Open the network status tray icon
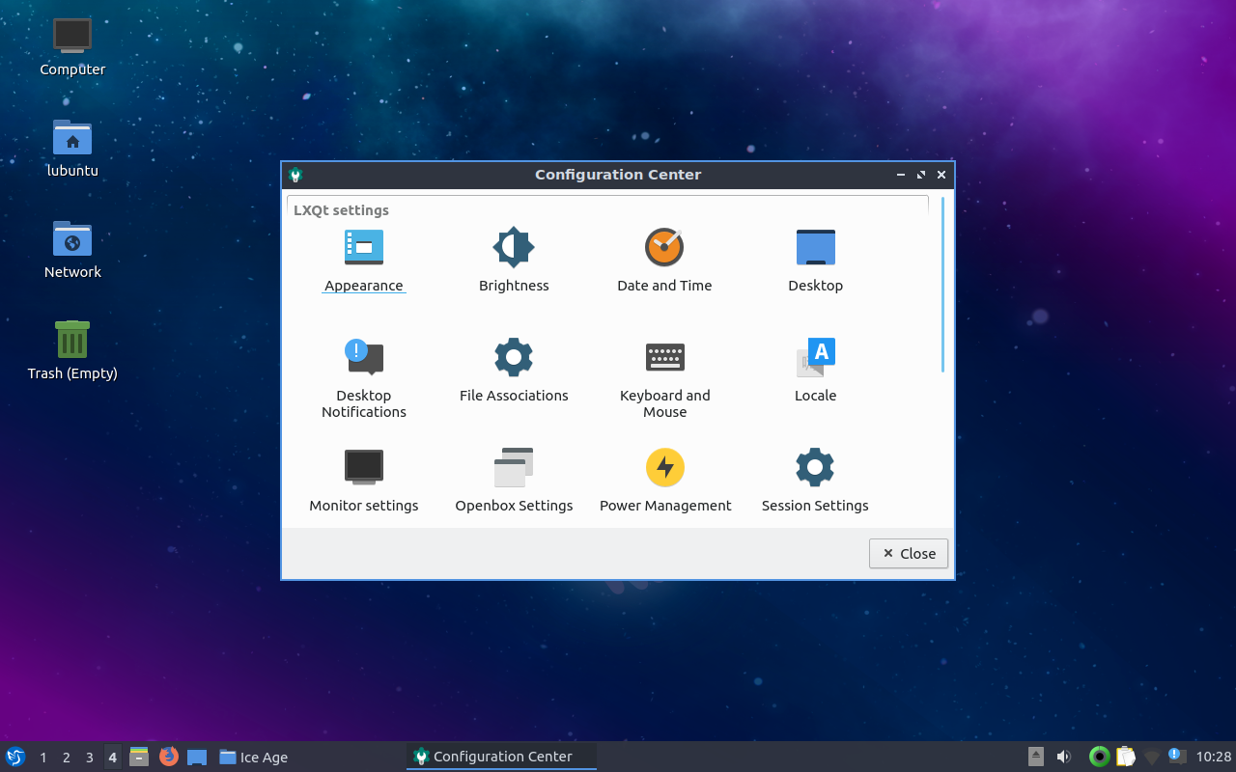Viewport: 1236px width, 772px height. coord(1151,758)
